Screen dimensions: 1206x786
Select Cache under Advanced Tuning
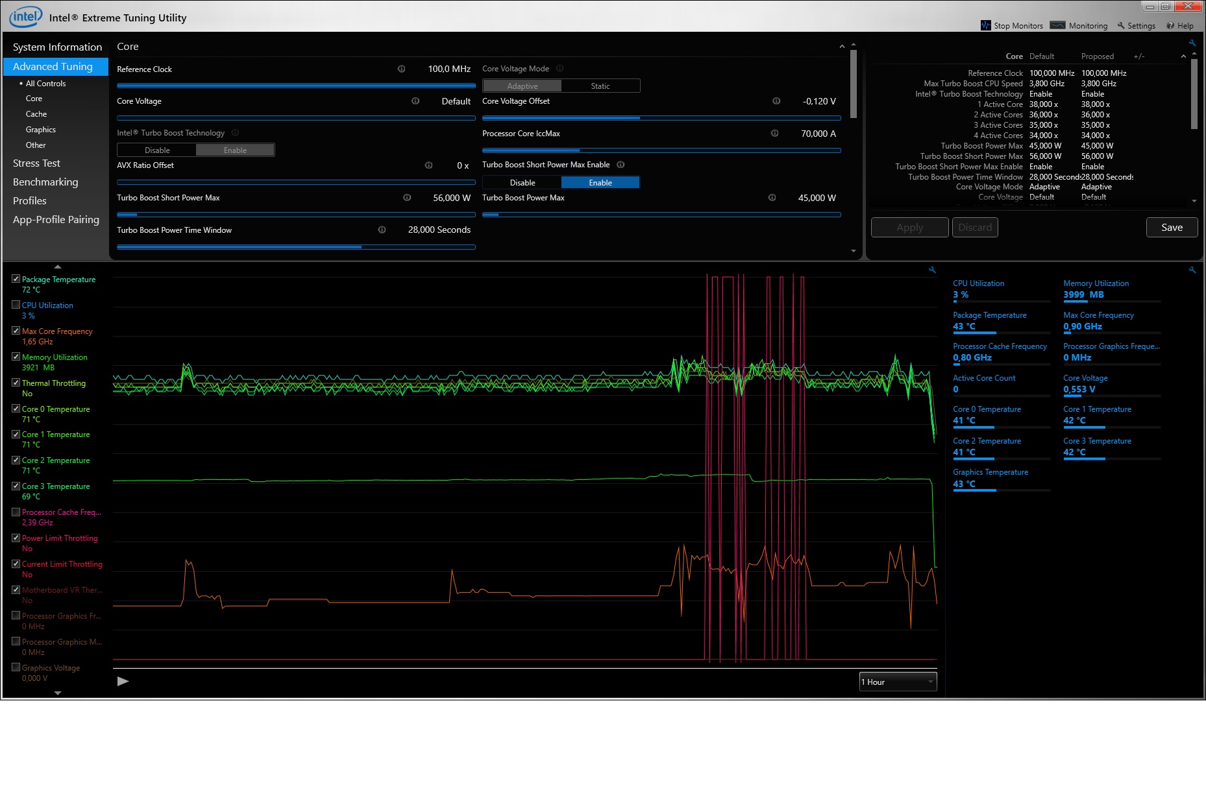point(36,114)
